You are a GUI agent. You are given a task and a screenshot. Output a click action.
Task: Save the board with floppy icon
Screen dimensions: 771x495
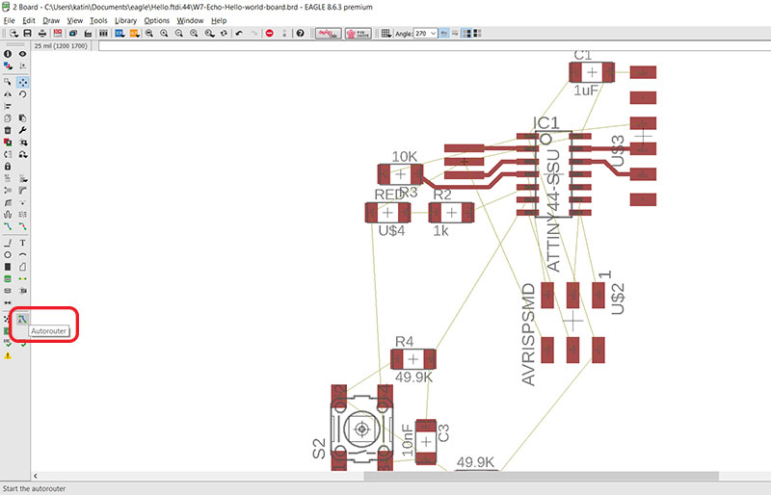(28, 34)
